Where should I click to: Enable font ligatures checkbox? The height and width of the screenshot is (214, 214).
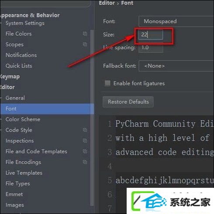pyautogui.click(x=107, y=83)
